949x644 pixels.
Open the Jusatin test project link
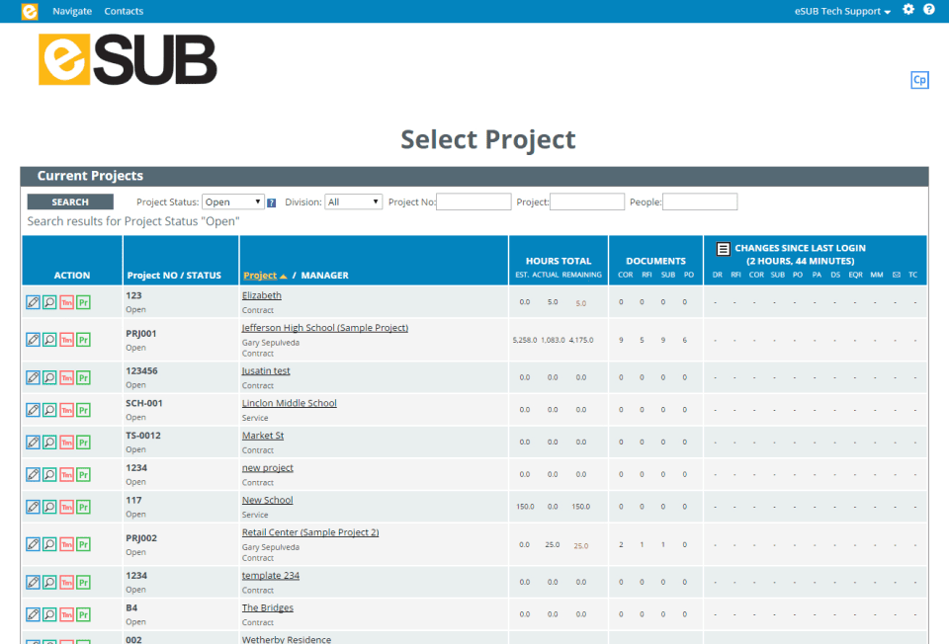[266, 370]
